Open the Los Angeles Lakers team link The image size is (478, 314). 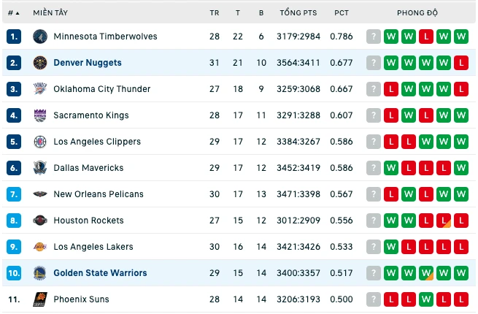coord(93,247)
